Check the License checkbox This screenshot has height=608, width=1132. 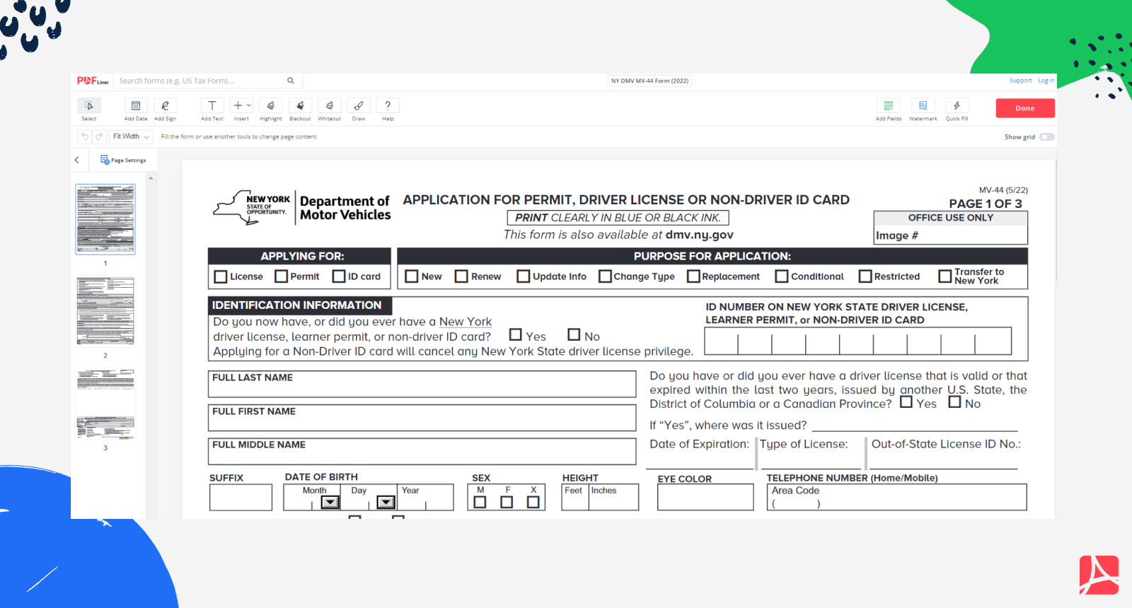221,276
